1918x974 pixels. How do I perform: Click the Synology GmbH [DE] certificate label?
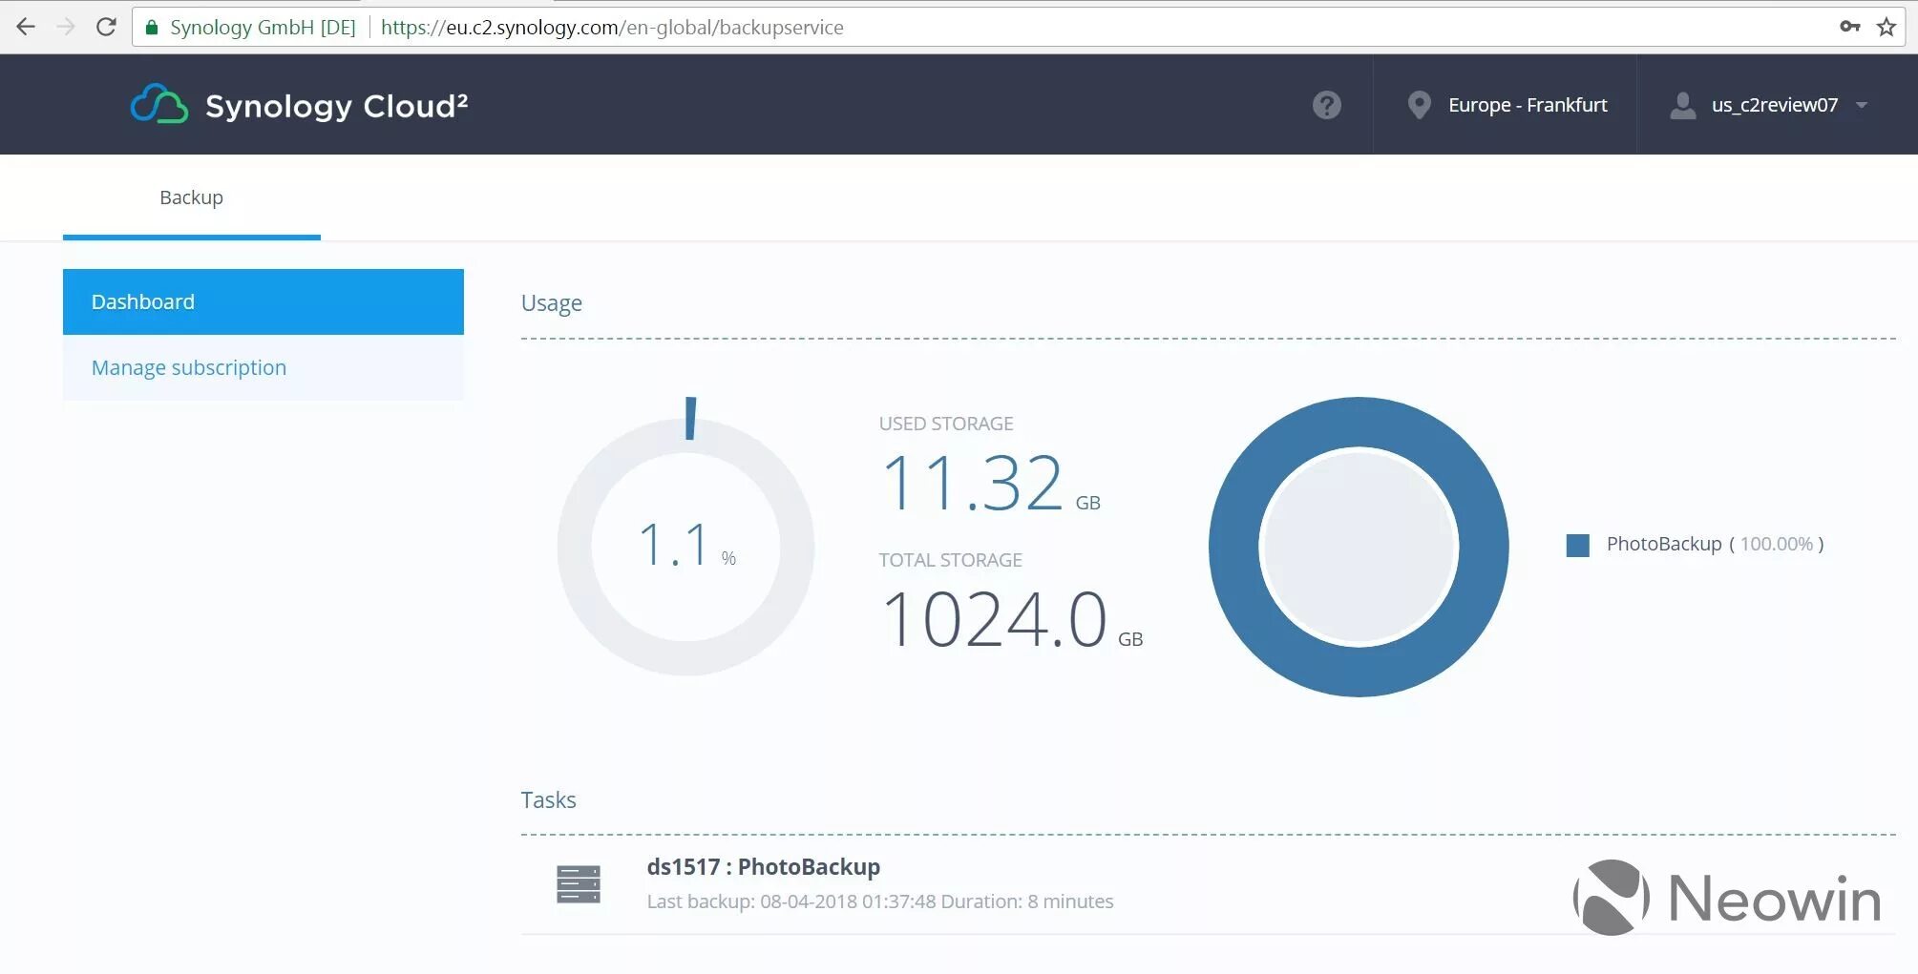pyautogui.click(x=263, y=27)
